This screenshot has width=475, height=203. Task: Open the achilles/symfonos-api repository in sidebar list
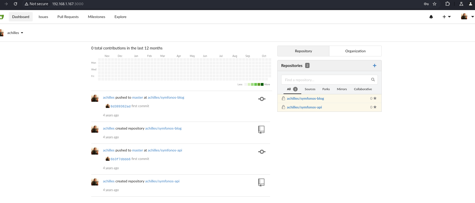click(304, 107)
